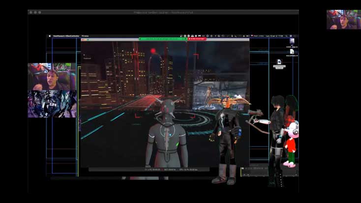Click the webcam thumbnail in top-right corner
Viewport: 361px width, 203px height.
pyautogui.click(x=343, y=20)
